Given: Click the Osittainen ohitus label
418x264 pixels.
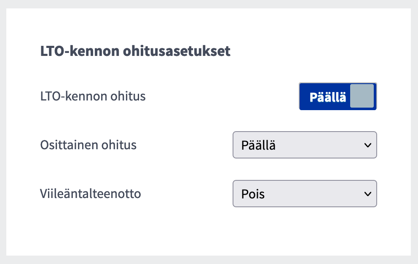Looking at the screenshot, I should (x=88, y=145).
